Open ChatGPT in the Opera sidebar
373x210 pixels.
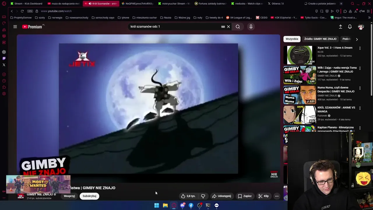(x=4, y=52)
